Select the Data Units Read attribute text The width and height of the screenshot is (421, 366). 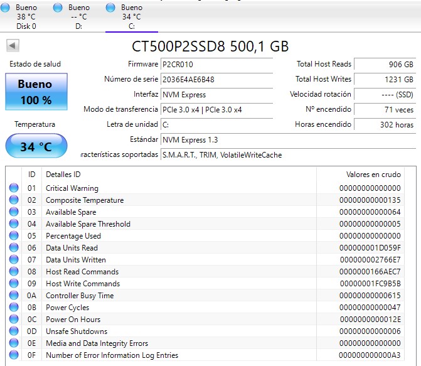72,248
